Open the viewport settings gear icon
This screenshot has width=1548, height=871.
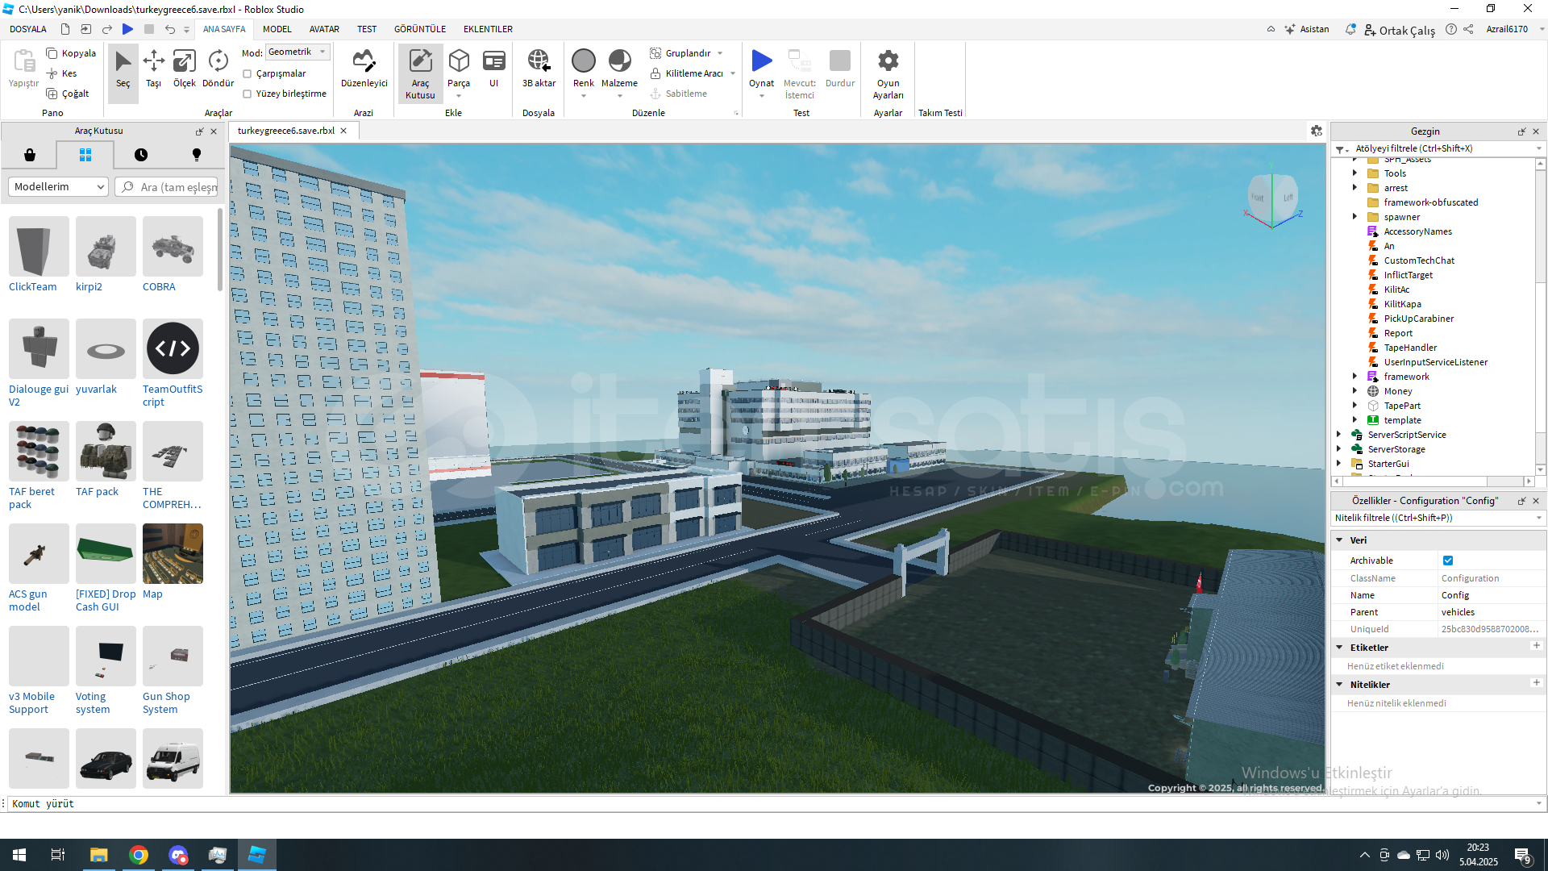pyautogui.click(x=1316, y=131)
